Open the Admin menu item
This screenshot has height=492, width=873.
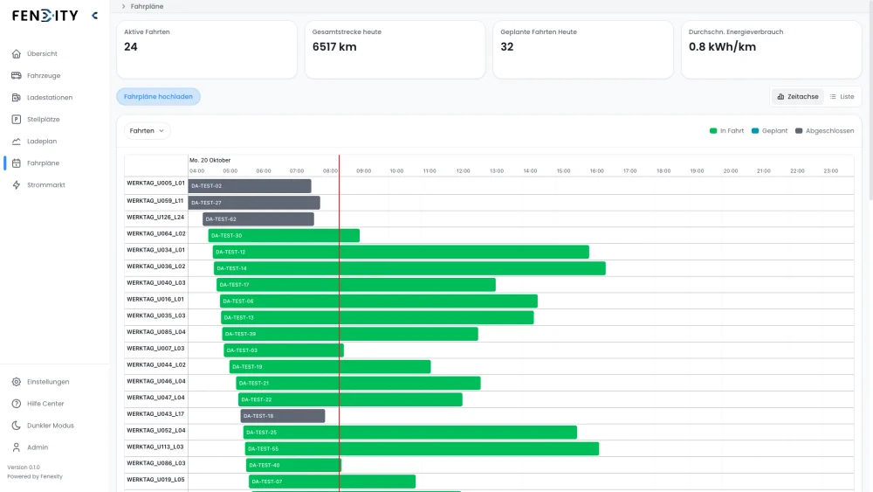coord(38,447)
